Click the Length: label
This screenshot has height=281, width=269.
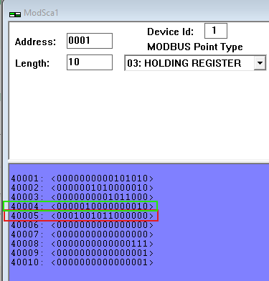(32, 64)
